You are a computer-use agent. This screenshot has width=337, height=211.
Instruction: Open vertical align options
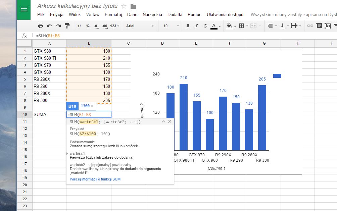(282, 26)
